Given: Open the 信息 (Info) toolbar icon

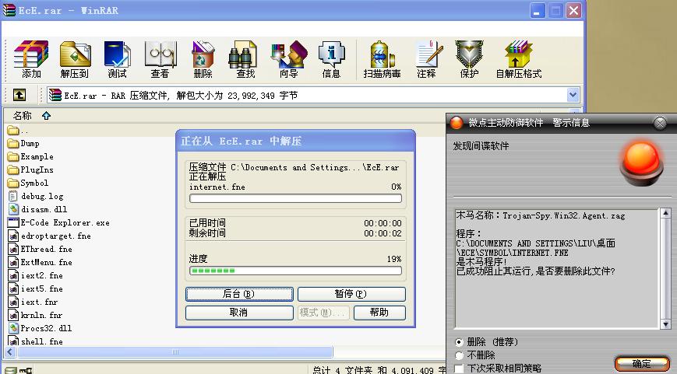Looking at the screenshot, I should 332,59.
